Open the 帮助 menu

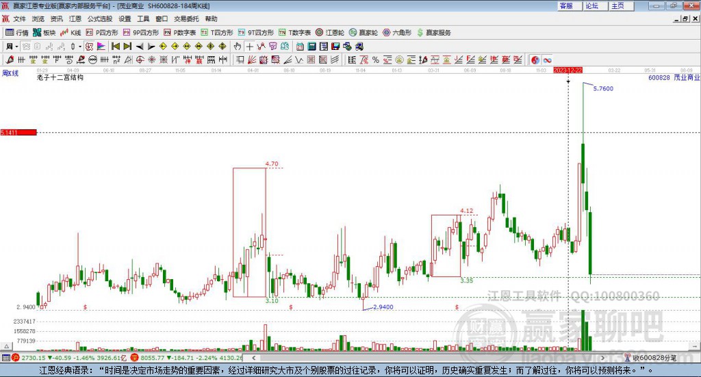click(211, 18)
